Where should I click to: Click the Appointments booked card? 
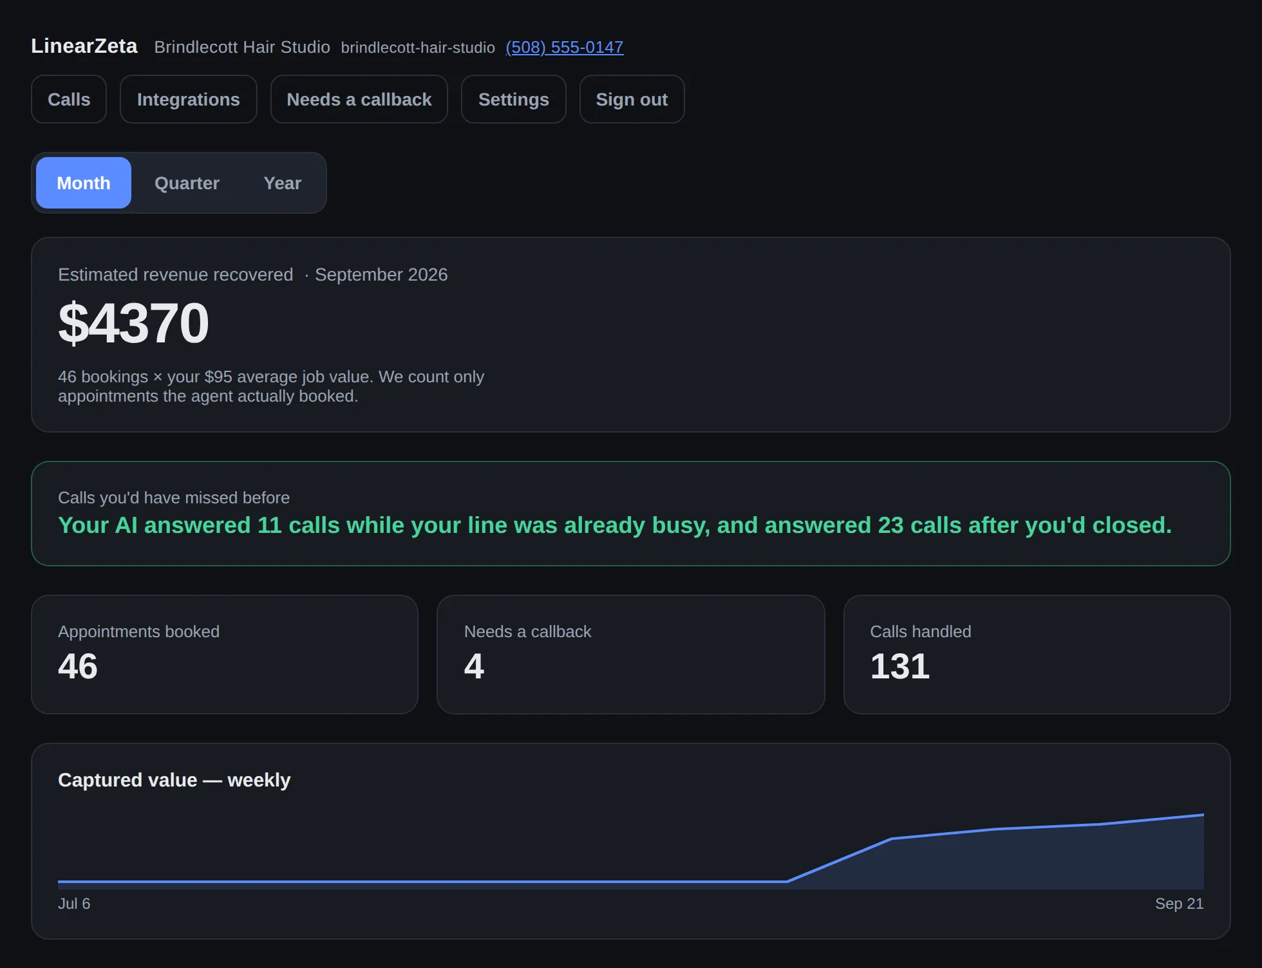[x=225, y=655]
